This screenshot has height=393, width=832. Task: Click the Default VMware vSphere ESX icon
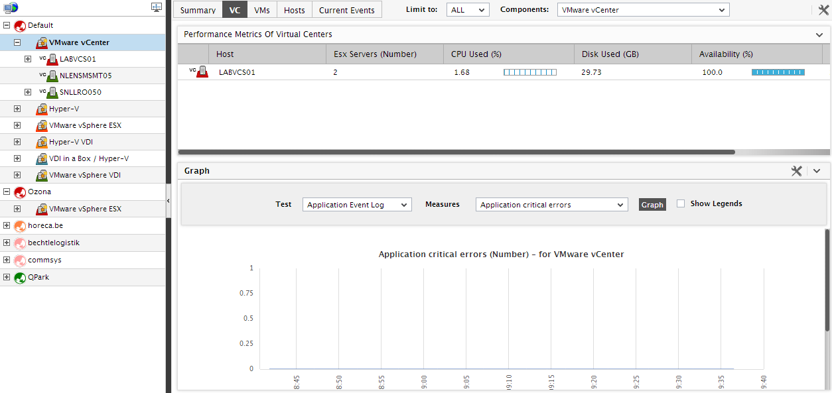(41, 125)
